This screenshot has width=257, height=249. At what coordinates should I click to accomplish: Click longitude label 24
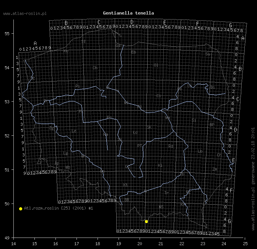(x=224, y=244)
